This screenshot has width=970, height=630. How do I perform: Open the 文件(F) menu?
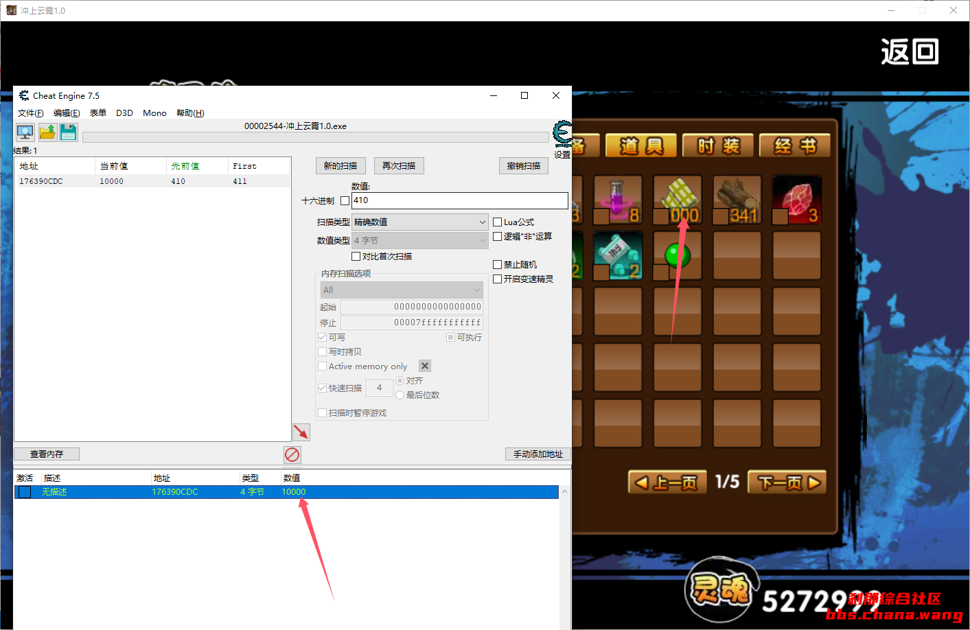(30, 113)
